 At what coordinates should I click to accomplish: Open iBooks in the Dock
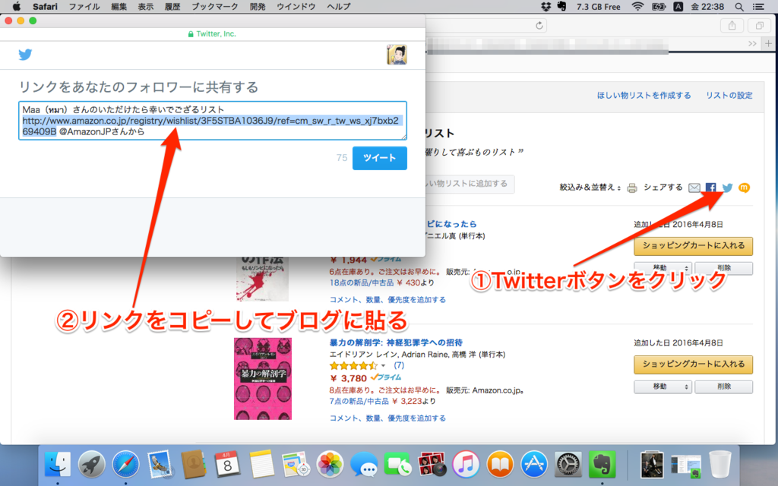coord(500,464)
